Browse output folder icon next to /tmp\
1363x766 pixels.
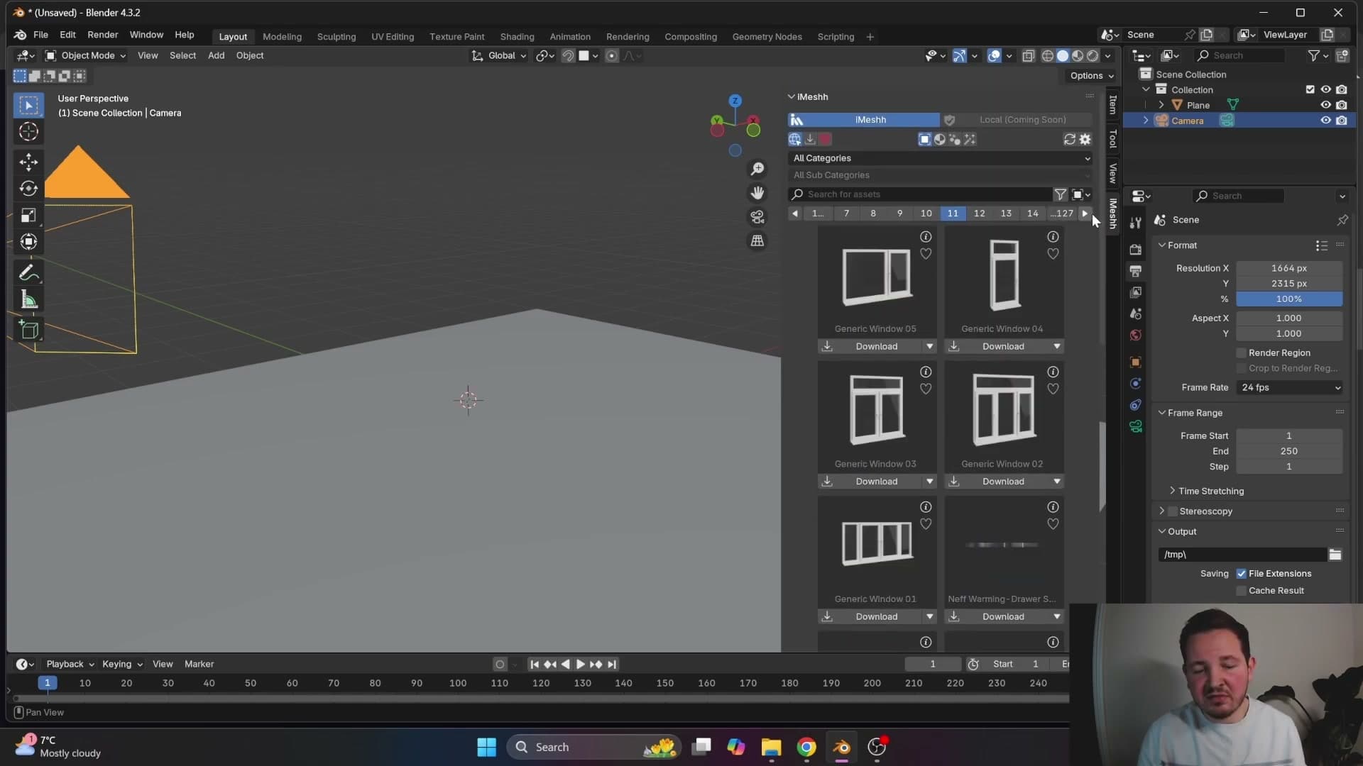click(x=1335, y=555)
